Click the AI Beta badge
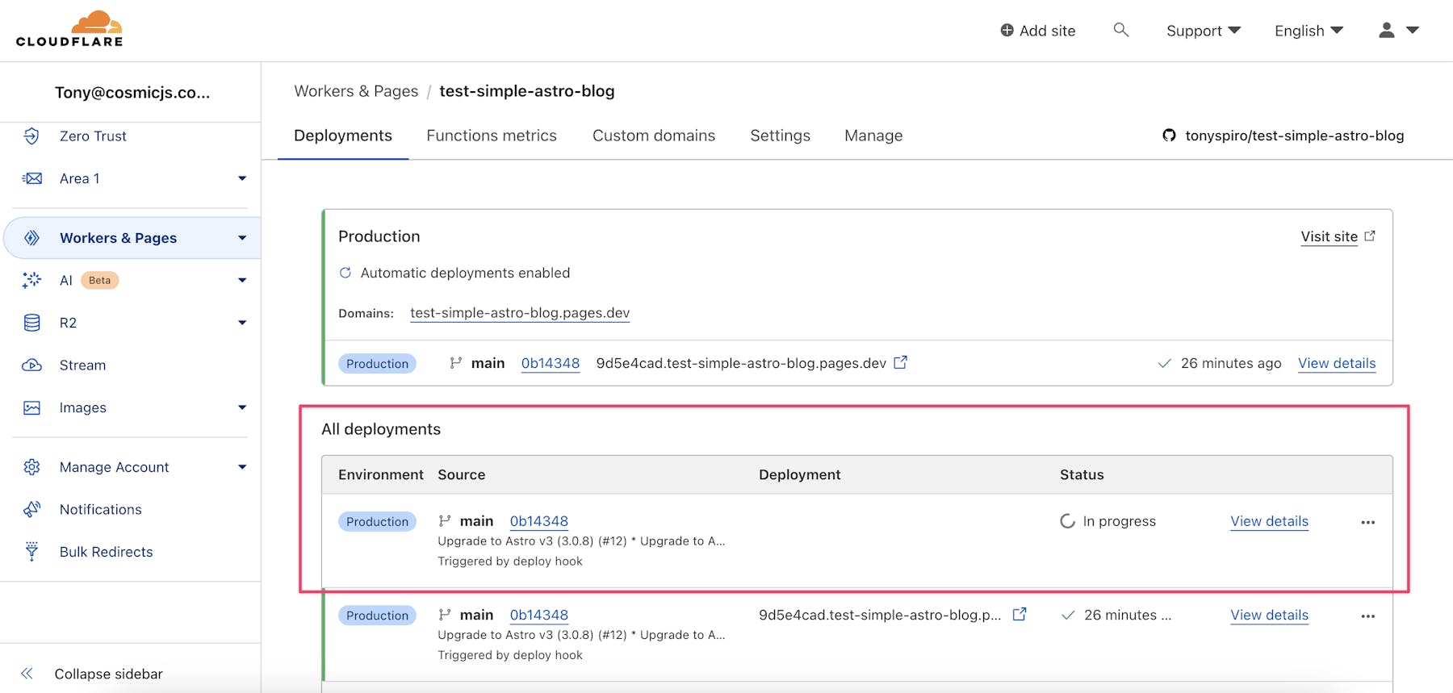 pyautogui.click(x=99, y=280)
